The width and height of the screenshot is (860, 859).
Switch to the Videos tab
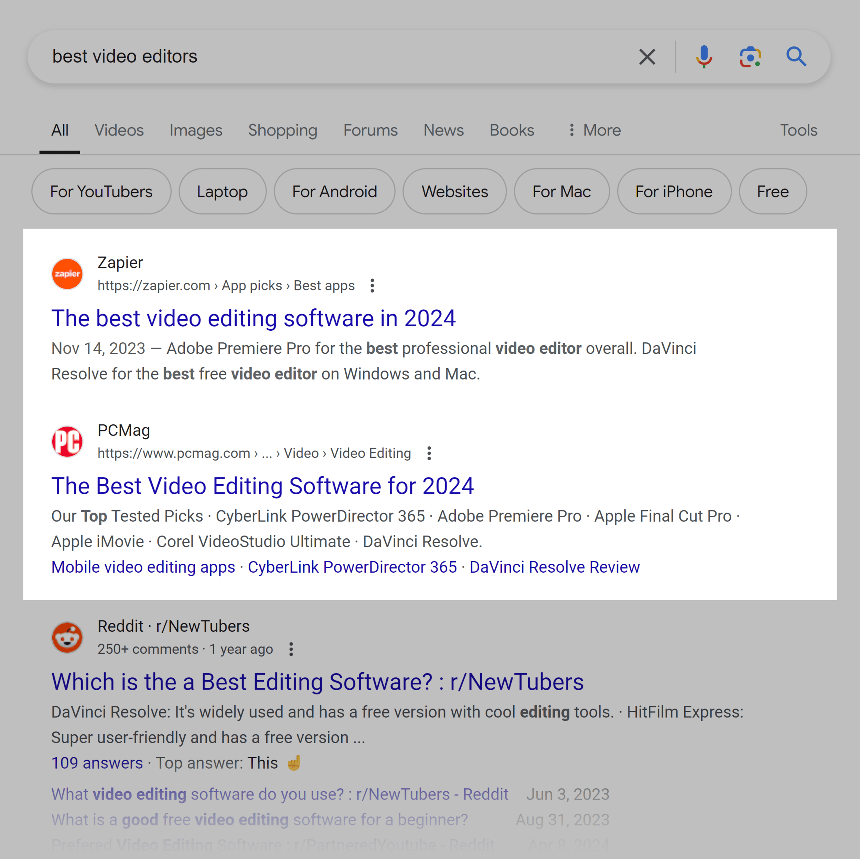[x=119, y=130]
